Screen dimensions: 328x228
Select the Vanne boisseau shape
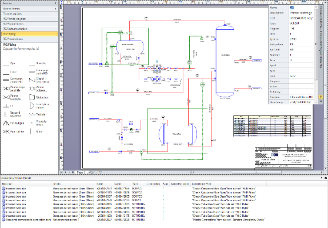(x=38, y=89)
